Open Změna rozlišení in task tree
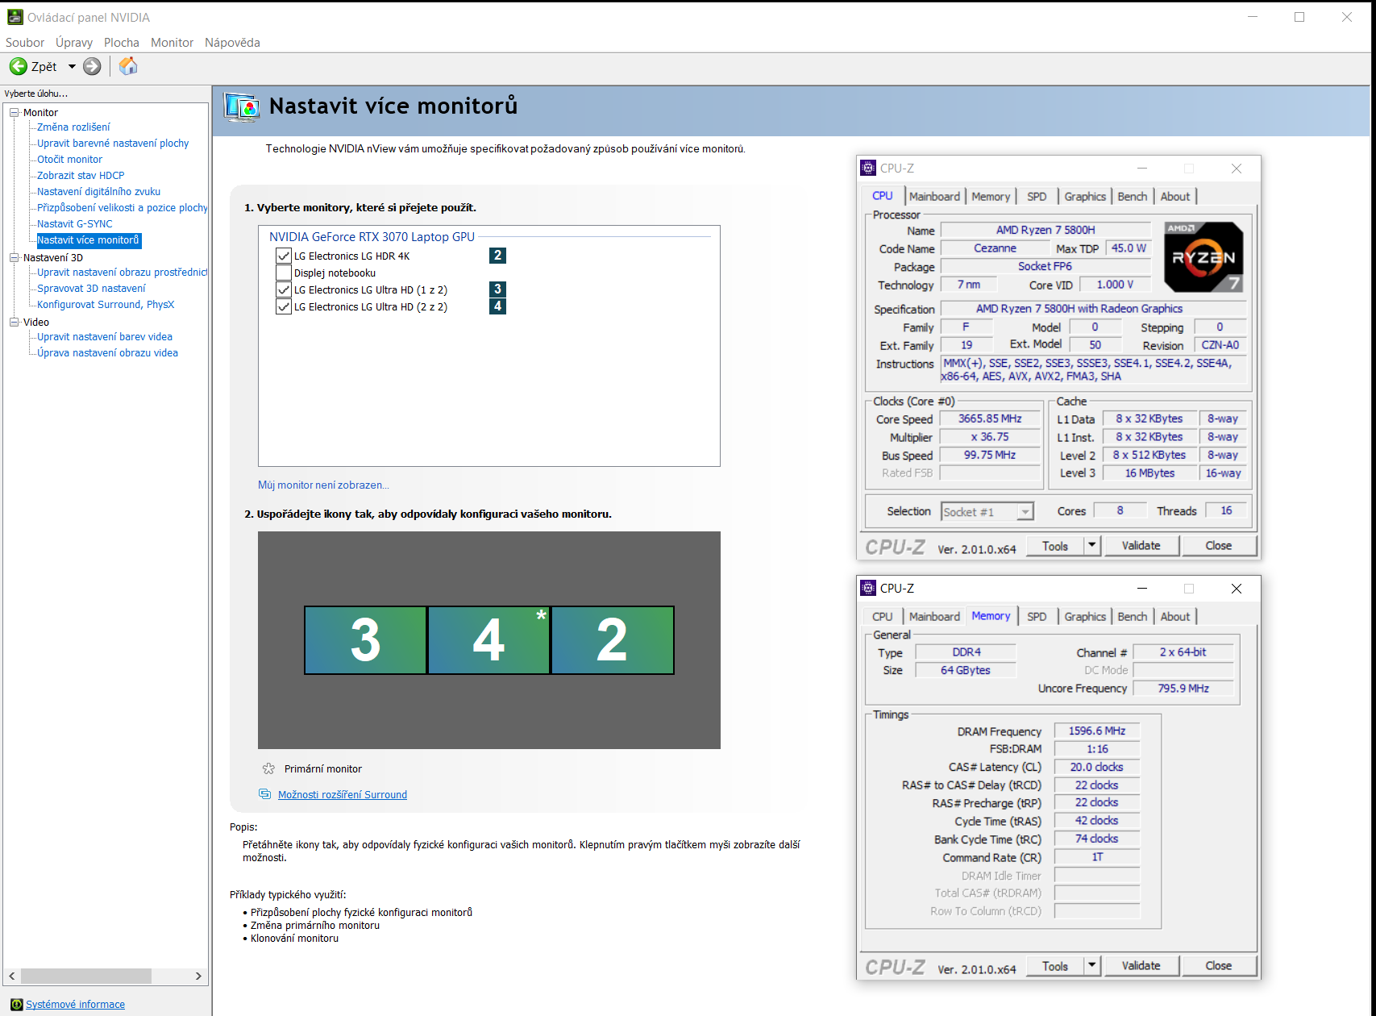 coord(73,127)
